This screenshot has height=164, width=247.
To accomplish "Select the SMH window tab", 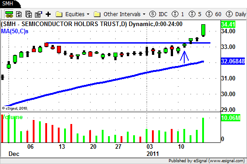I will (x=9, y=4).
